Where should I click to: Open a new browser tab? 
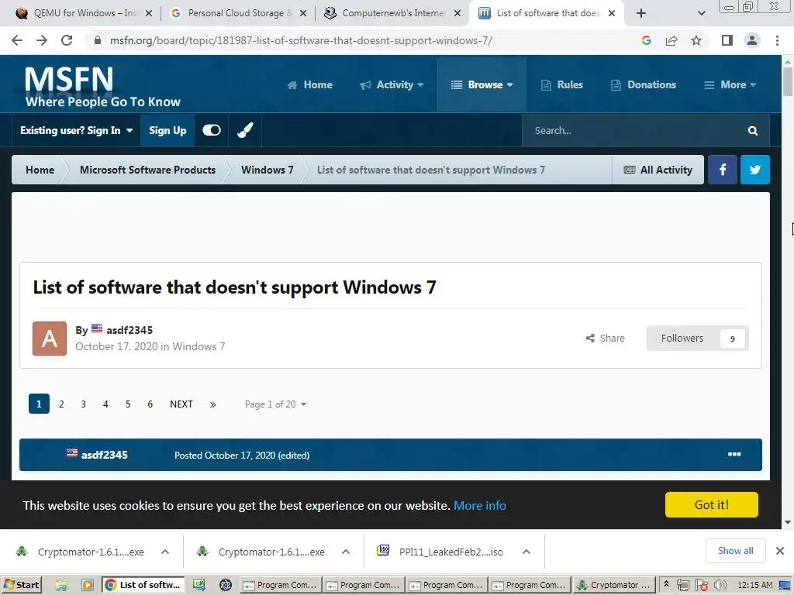[x=641, y=13]
